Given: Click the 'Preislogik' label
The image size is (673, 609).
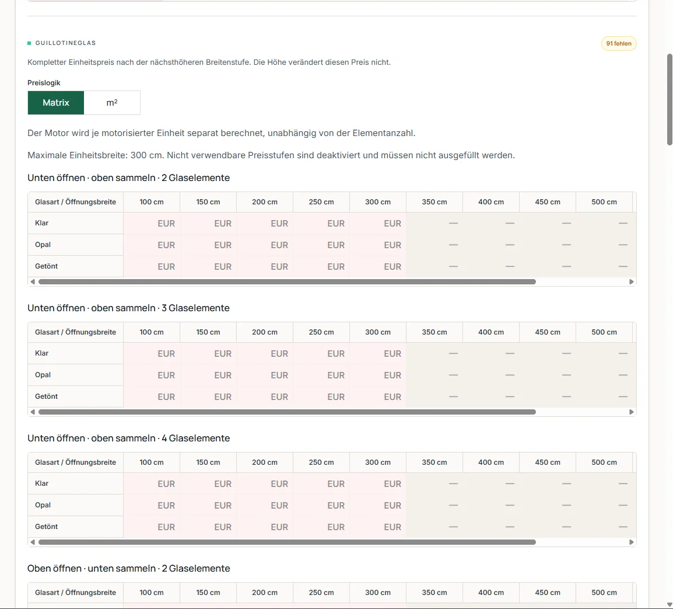Looking at the screenshot, I should (x=44, y=83).
